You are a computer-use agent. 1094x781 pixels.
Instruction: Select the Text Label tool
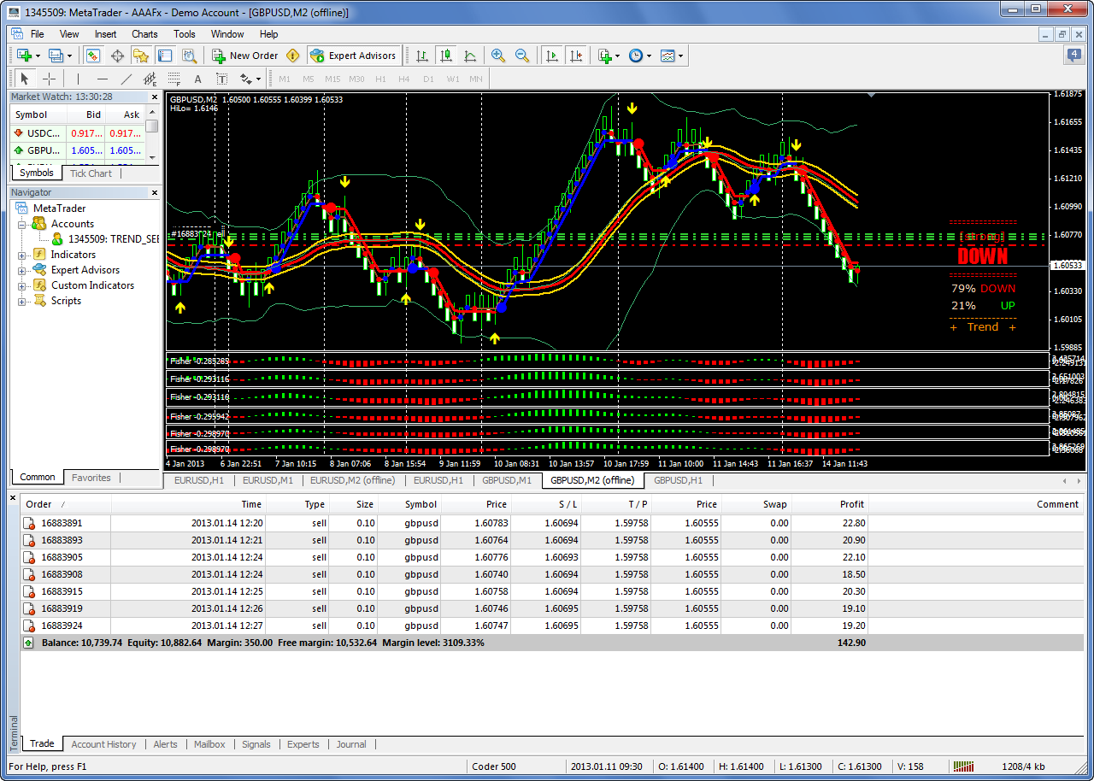[x=222, y=79]
